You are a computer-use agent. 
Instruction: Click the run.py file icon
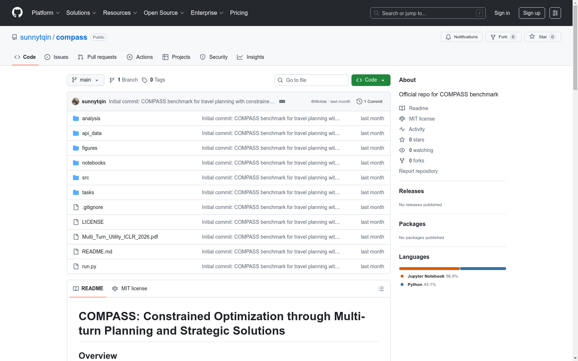click(x=76, y=266)
